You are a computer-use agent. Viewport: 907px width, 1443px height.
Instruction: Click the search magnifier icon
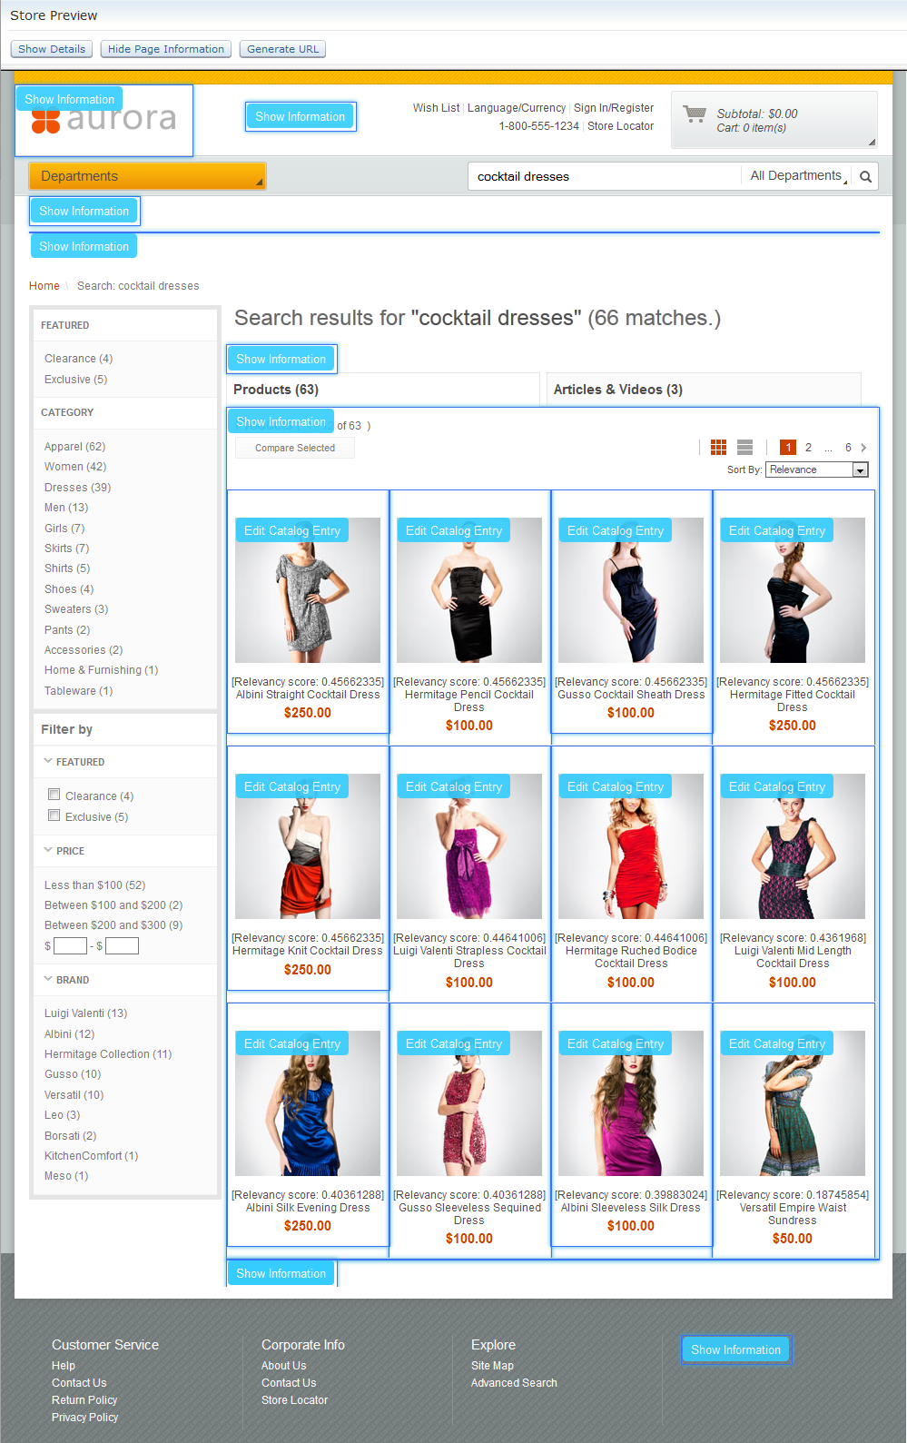pyautogui.click(x=865, y=177)
